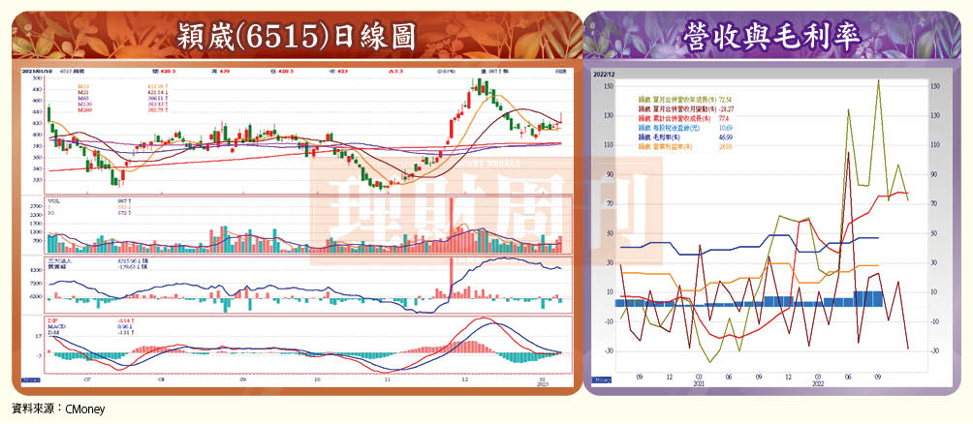Click the M10 moving average legend entry
The width and height of the screenshot is (973, 424).
(82, 84)
